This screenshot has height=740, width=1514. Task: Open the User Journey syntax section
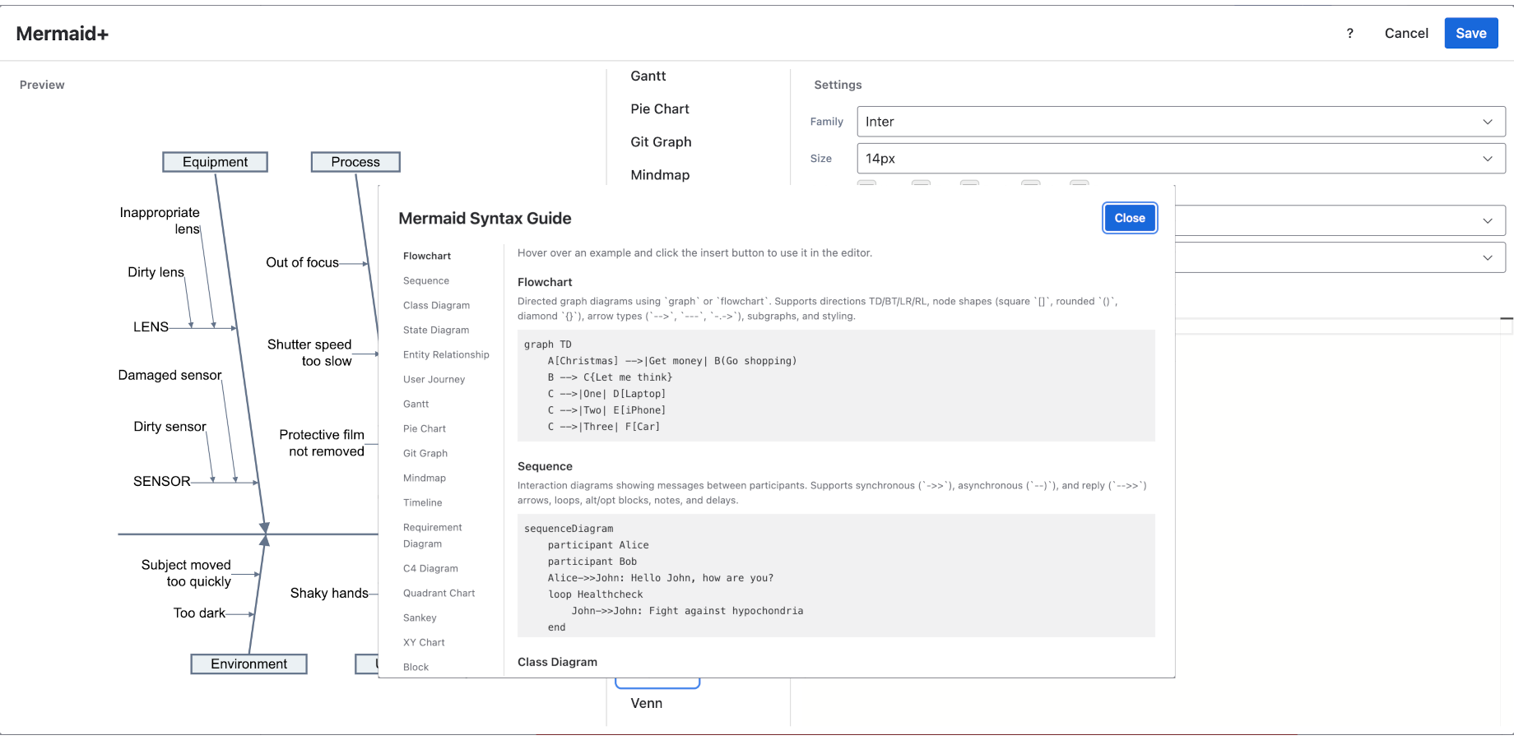[x=434, y=379]
